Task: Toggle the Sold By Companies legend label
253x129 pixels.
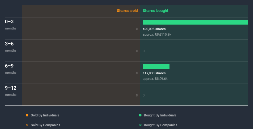Action: tap(45, 125)
